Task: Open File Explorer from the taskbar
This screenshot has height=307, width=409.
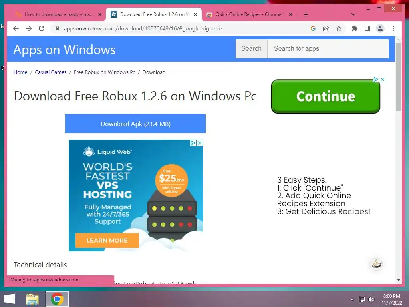Action: [32, 299]
